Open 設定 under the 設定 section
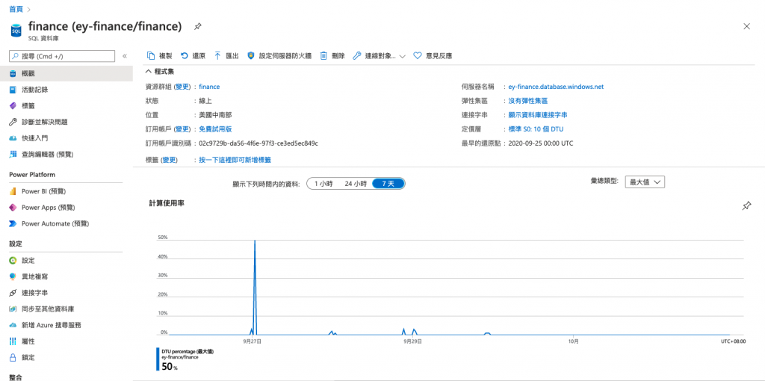 [x=28, y=261]
